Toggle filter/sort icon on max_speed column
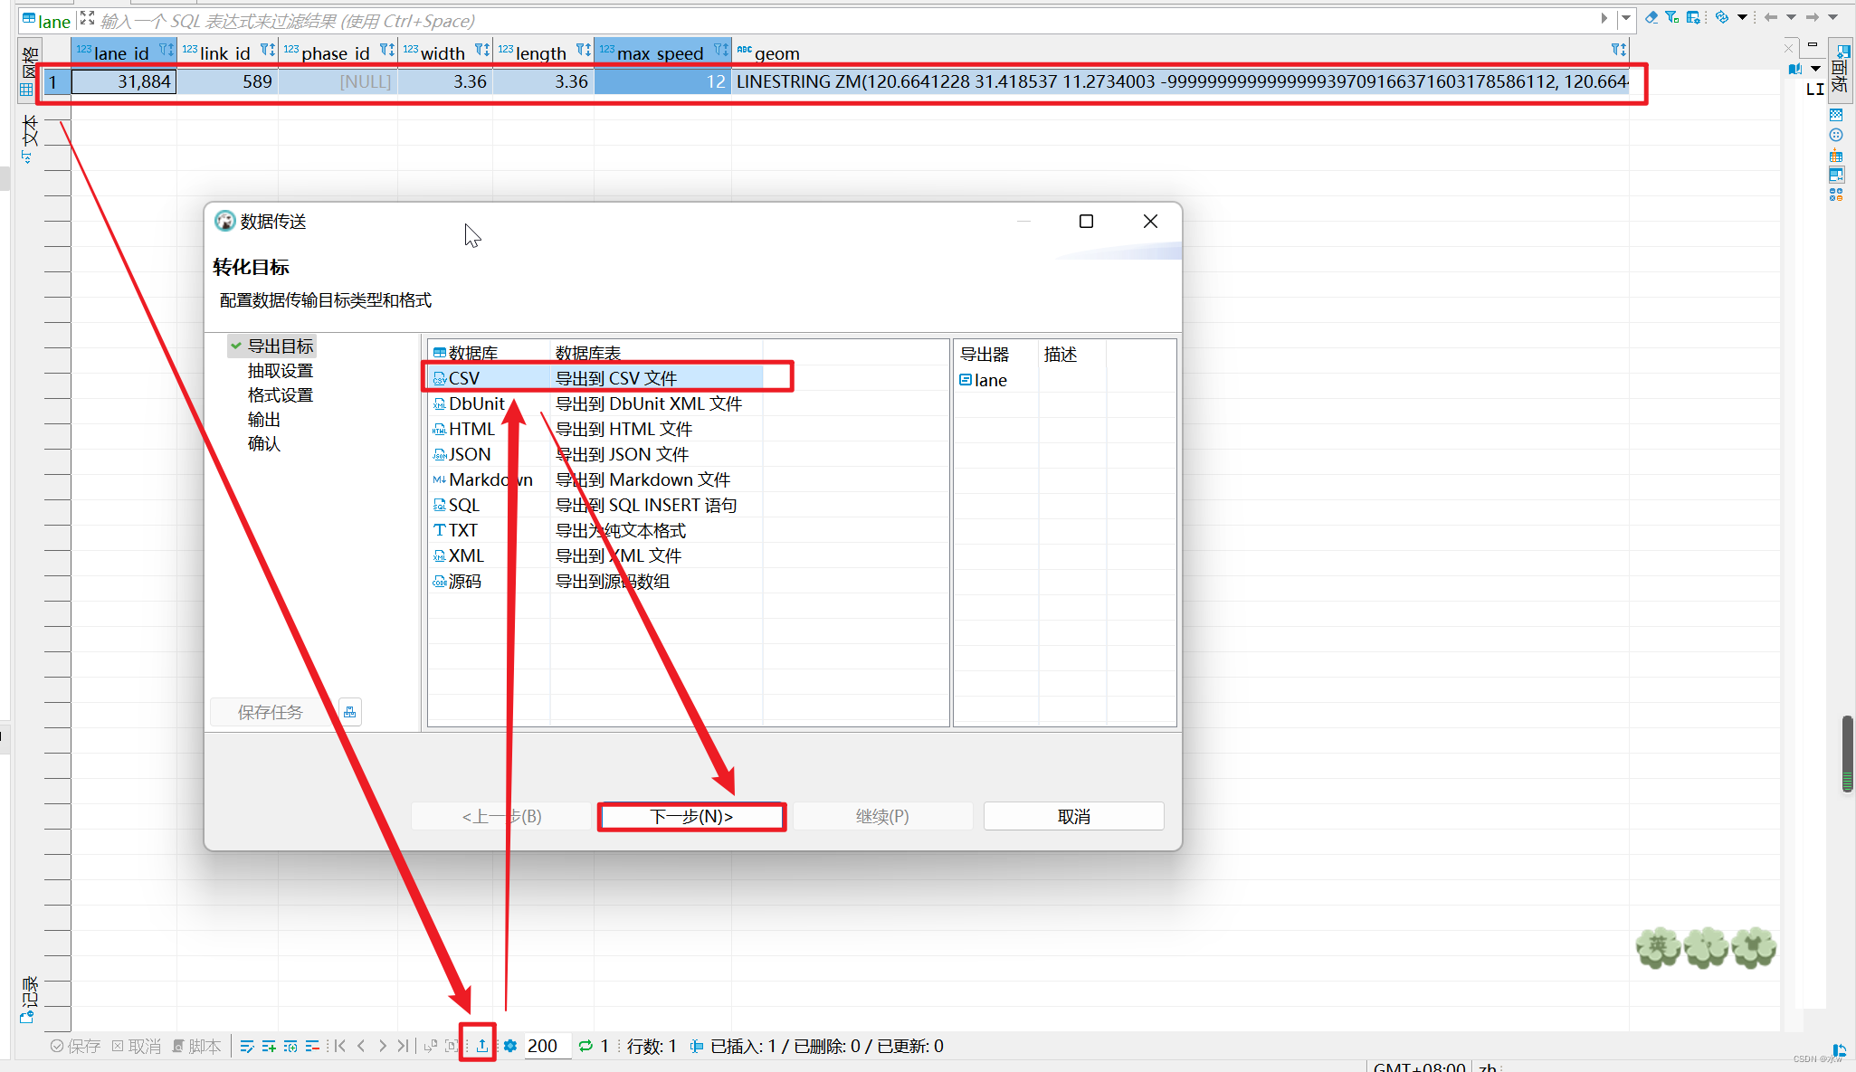This screenshot has height=1072, width=1856. coord(719,51)
